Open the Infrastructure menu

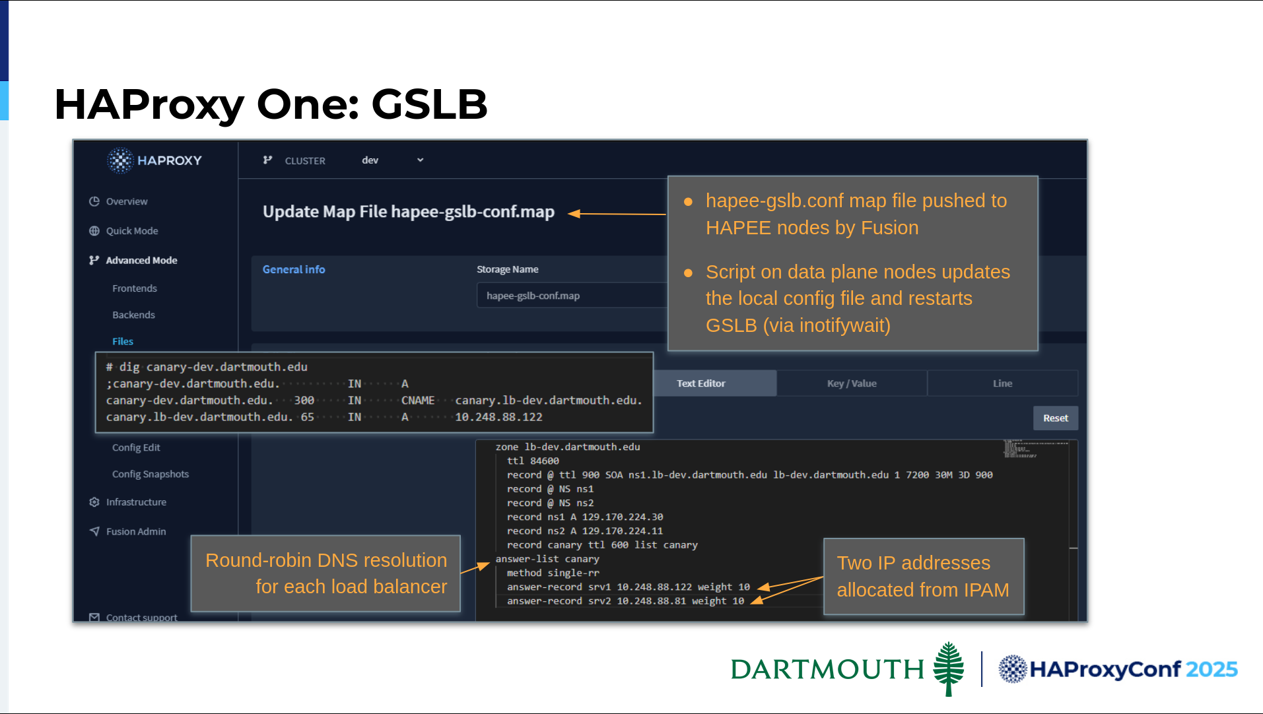(136, 502)
